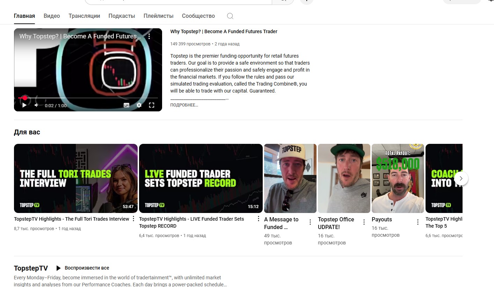Click TopstepTV section description text Every Monday–Friday

(121, 281)
